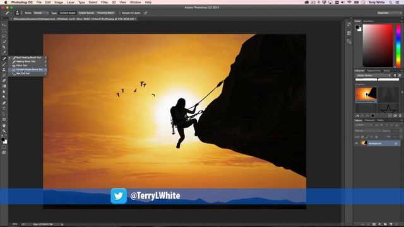Click the toolbar foreground color swatch
The height and width of the screenshot is (227, 404).
pyautogui.click(x=3, y=140)
